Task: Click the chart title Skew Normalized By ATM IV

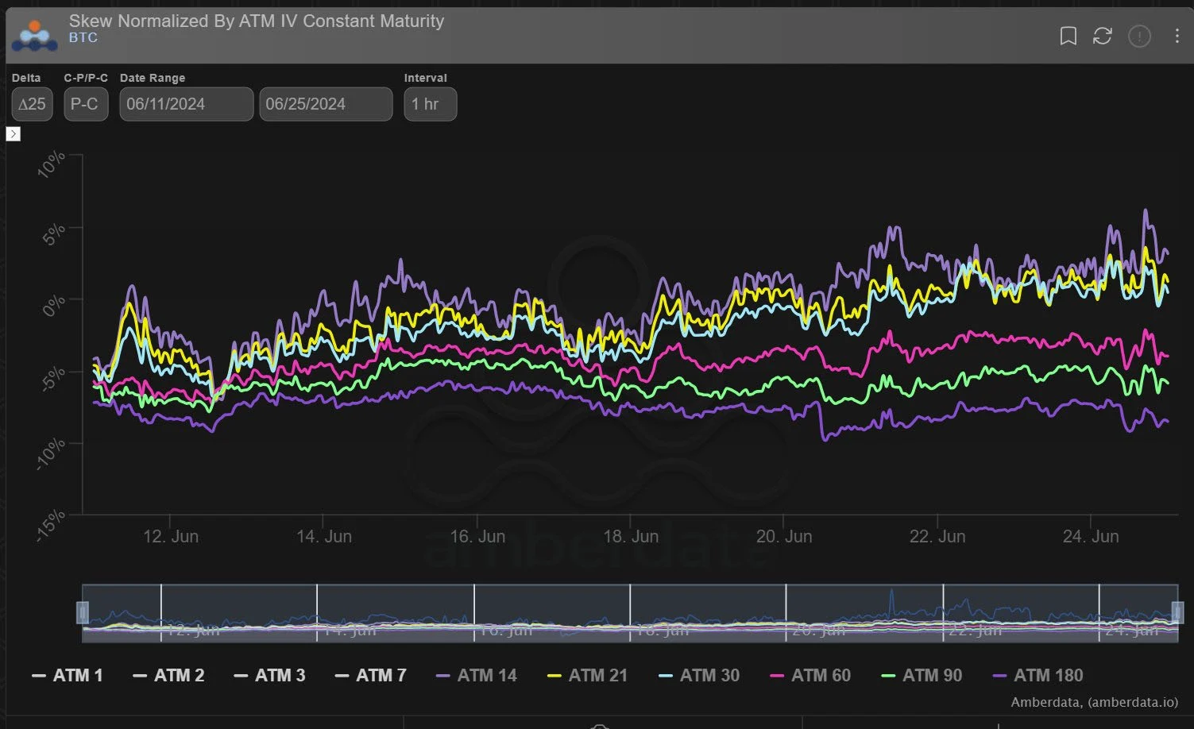Action: coord(257,21)
